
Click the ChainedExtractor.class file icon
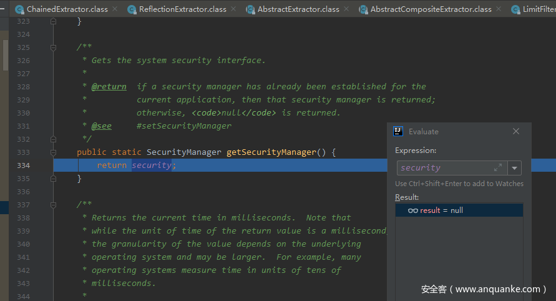(x=19, y=9)
